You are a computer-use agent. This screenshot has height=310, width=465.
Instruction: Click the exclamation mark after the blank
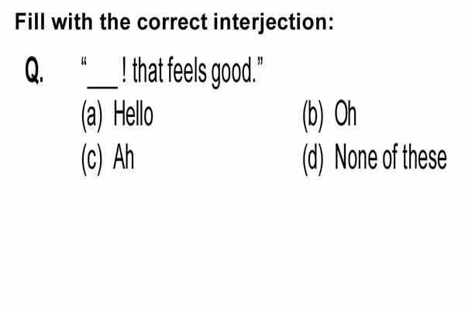(x=124, y=71)
